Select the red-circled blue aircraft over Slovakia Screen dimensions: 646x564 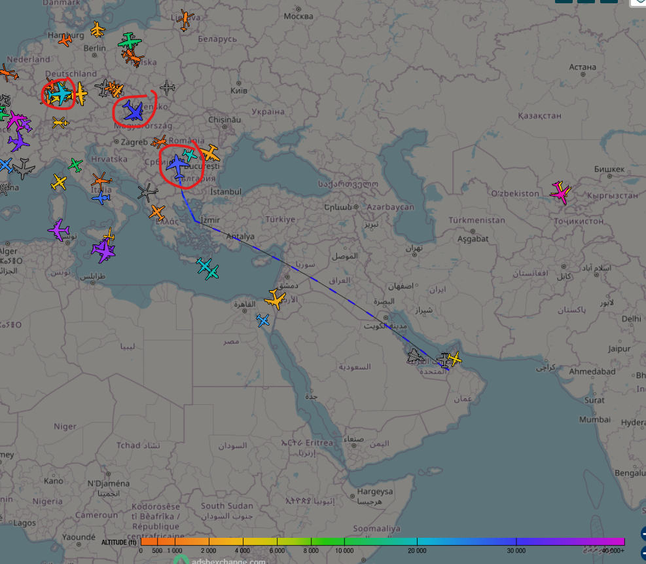[x=134, y=111]
